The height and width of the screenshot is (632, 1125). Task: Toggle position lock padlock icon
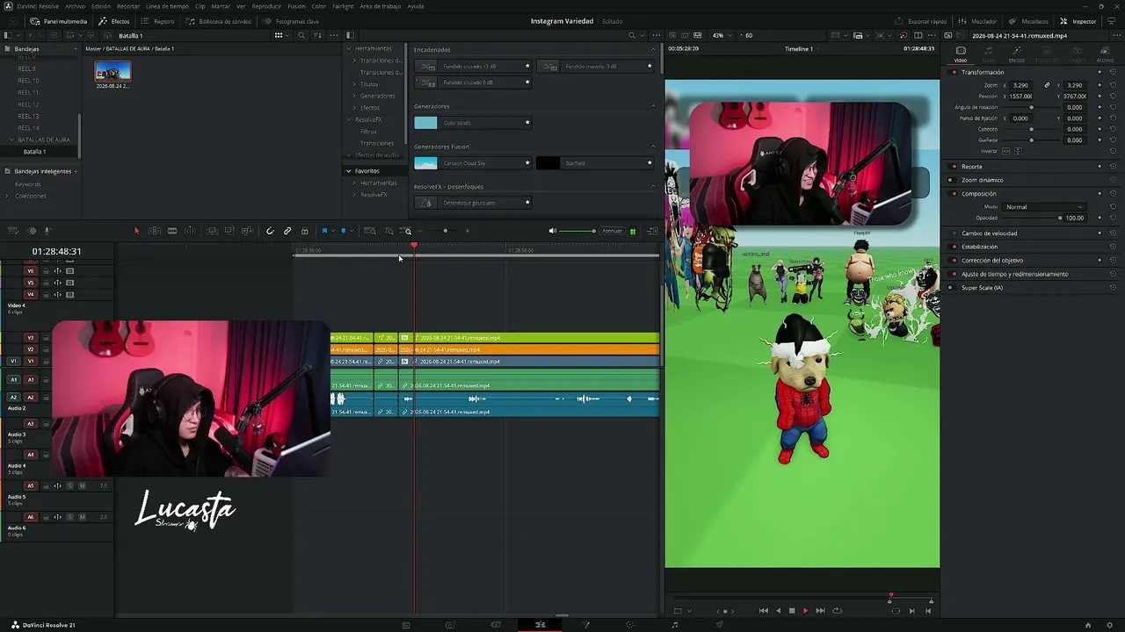tap(305, 231)
